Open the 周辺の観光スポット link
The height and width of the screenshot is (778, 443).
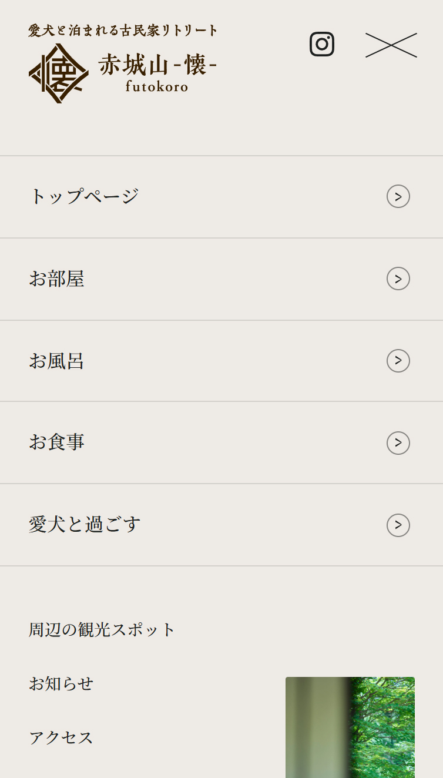point(102,630)
